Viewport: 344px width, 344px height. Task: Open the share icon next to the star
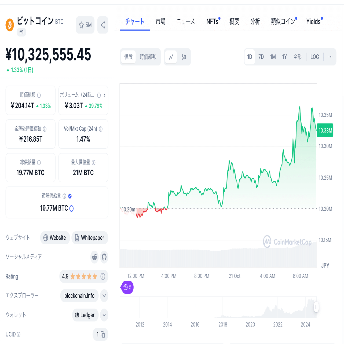(x=103, y=25)
